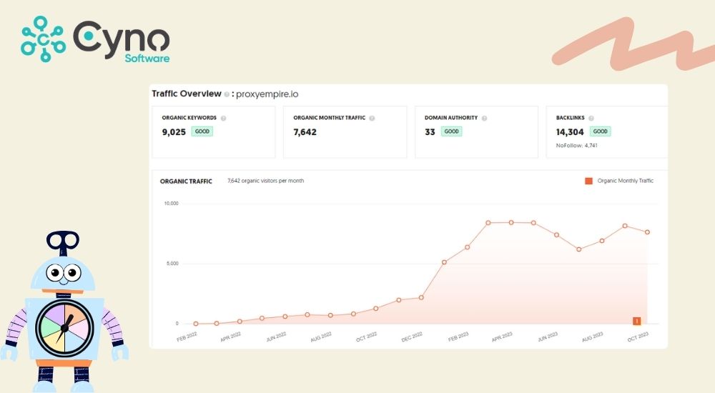715x393 pixels.
Task: Click the orange legend color square
Action: coord(588,181)
